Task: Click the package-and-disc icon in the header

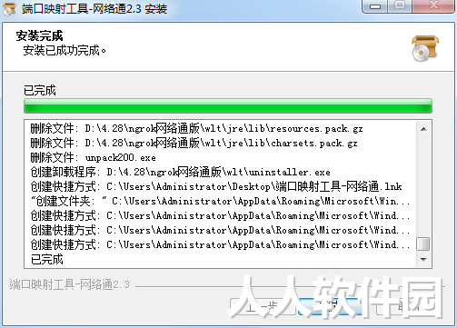Action: click(425, 48)
